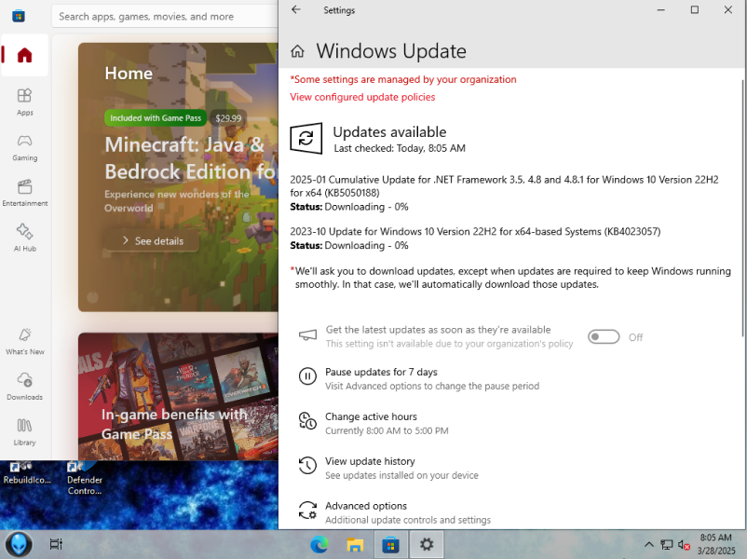Image resolution: width=747 pixels, height=559 pixels.
Task: Click 'Currently 8:00 AM to 5:00 PM' text
Action: (387, 430)
